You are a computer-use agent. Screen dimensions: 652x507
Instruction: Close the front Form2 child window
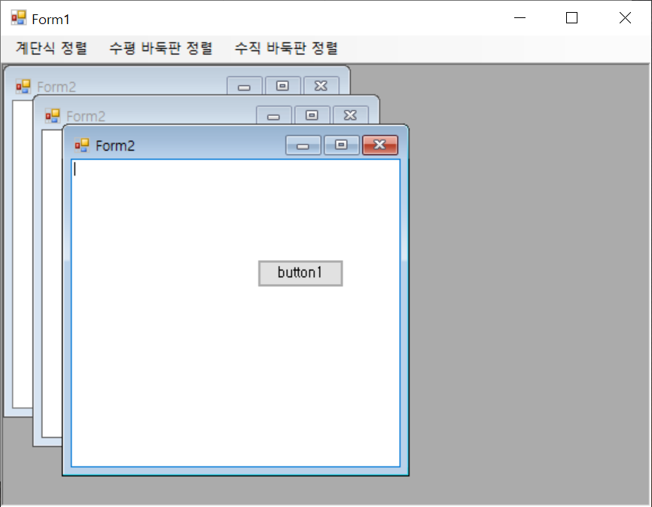(x=380, y=145)
